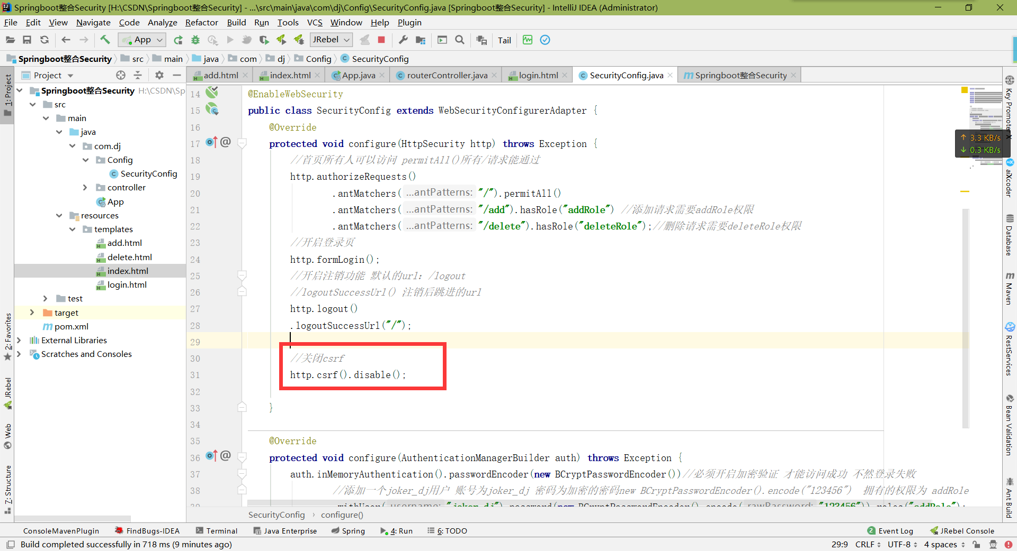Click the Synchronize refresh icon
This screenshot has height=551, width=1017.
pyautogui.click(x=44, y=40)
